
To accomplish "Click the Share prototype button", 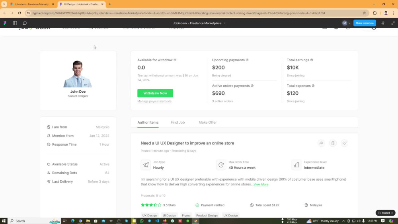I will coord(365,23).
